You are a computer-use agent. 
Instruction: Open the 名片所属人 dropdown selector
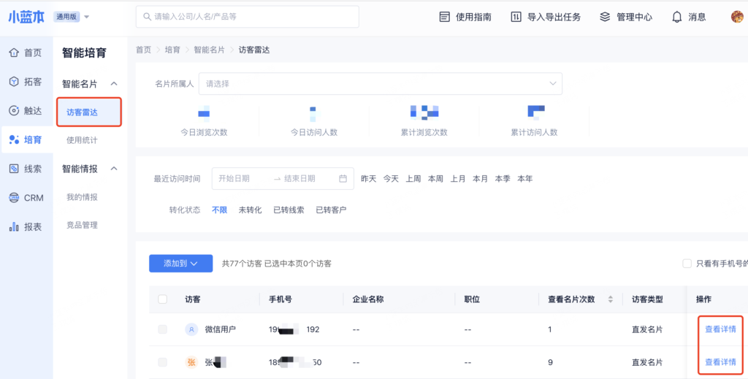click(x=380, y=84)
